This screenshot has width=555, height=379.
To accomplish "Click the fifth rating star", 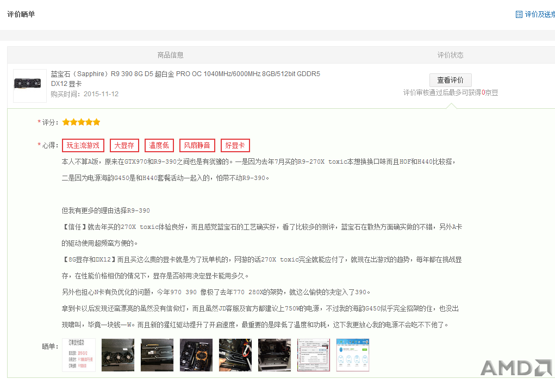I will [x=96, y=122].
